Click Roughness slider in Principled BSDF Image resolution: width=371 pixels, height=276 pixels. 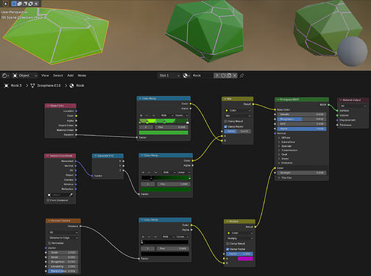coord(302,119)
